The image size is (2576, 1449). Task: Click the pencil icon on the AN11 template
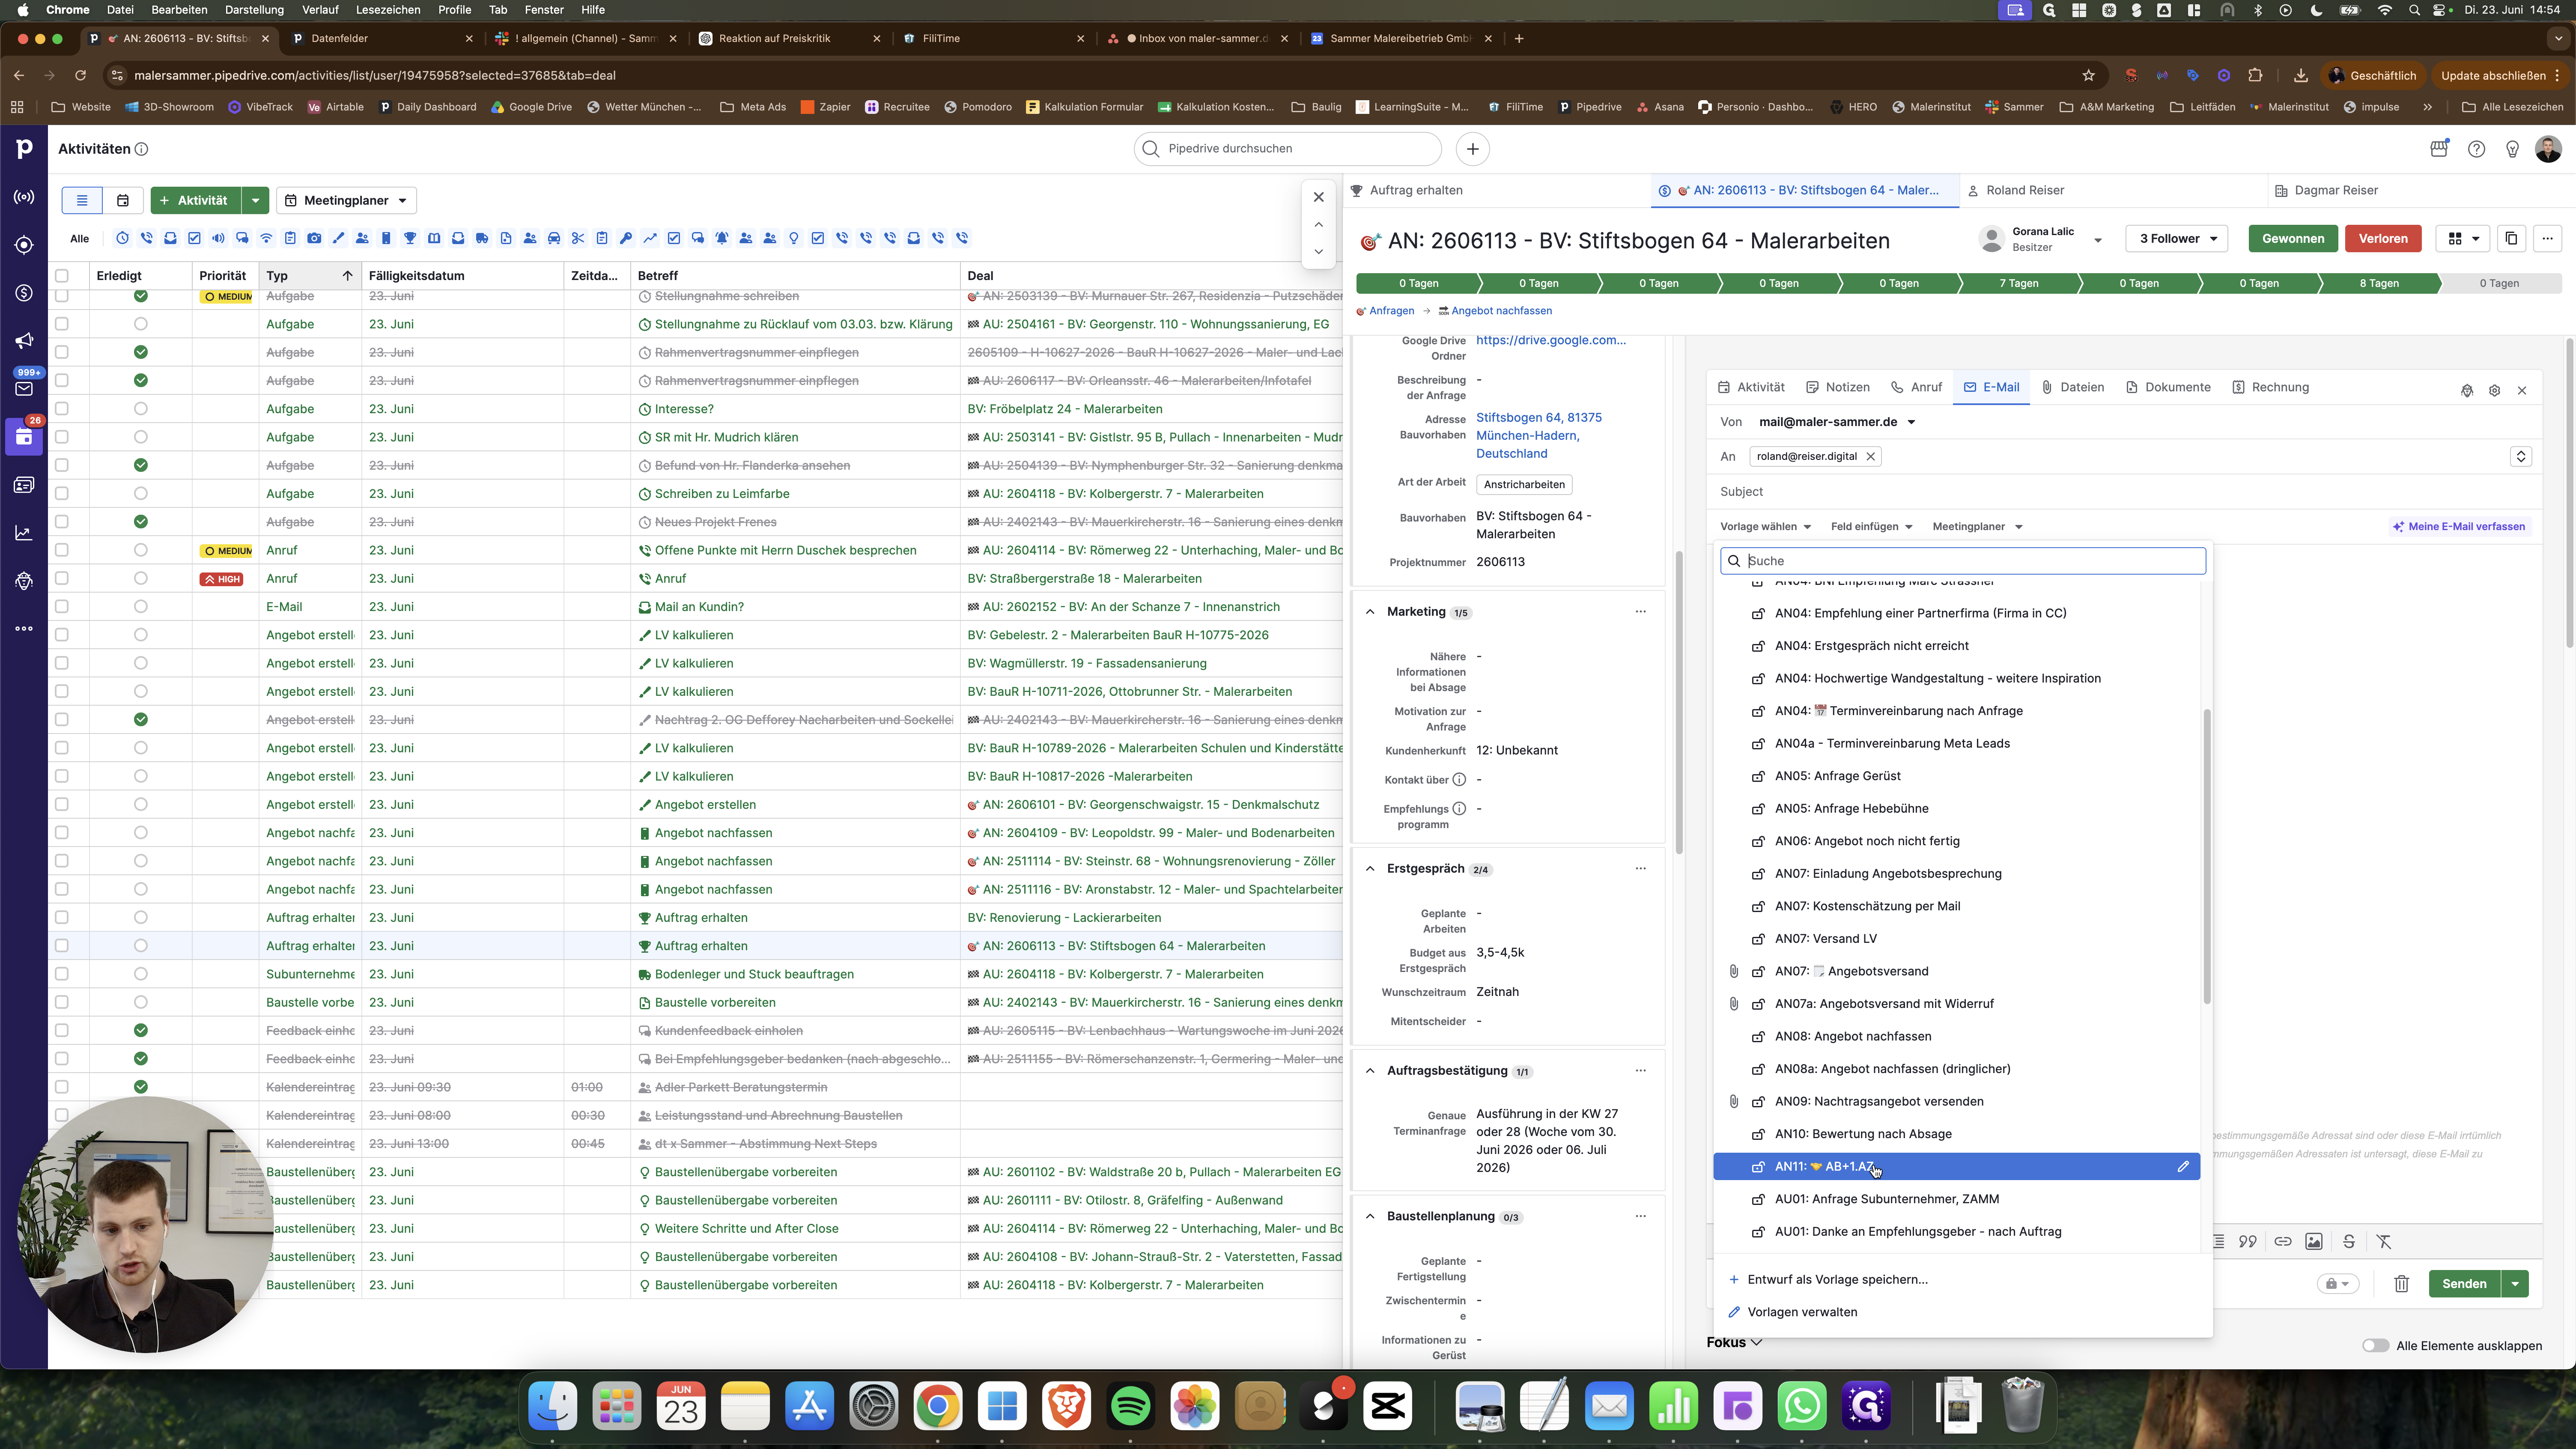[2182, 1166]
